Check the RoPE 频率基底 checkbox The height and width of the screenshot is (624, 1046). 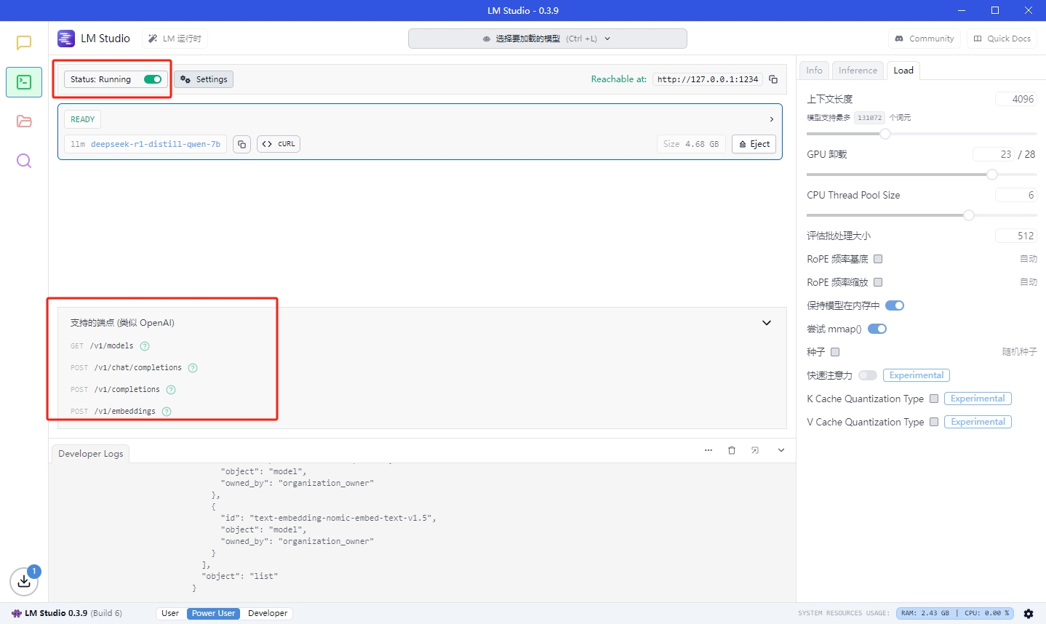878,259
